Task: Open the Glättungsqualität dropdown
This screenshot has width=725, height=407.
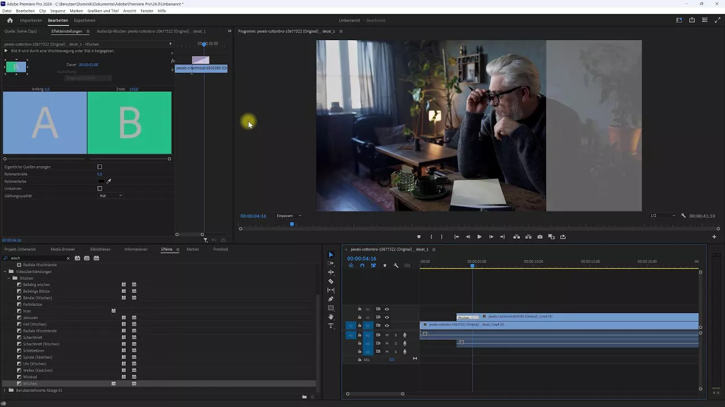Action: click(110, 194)
